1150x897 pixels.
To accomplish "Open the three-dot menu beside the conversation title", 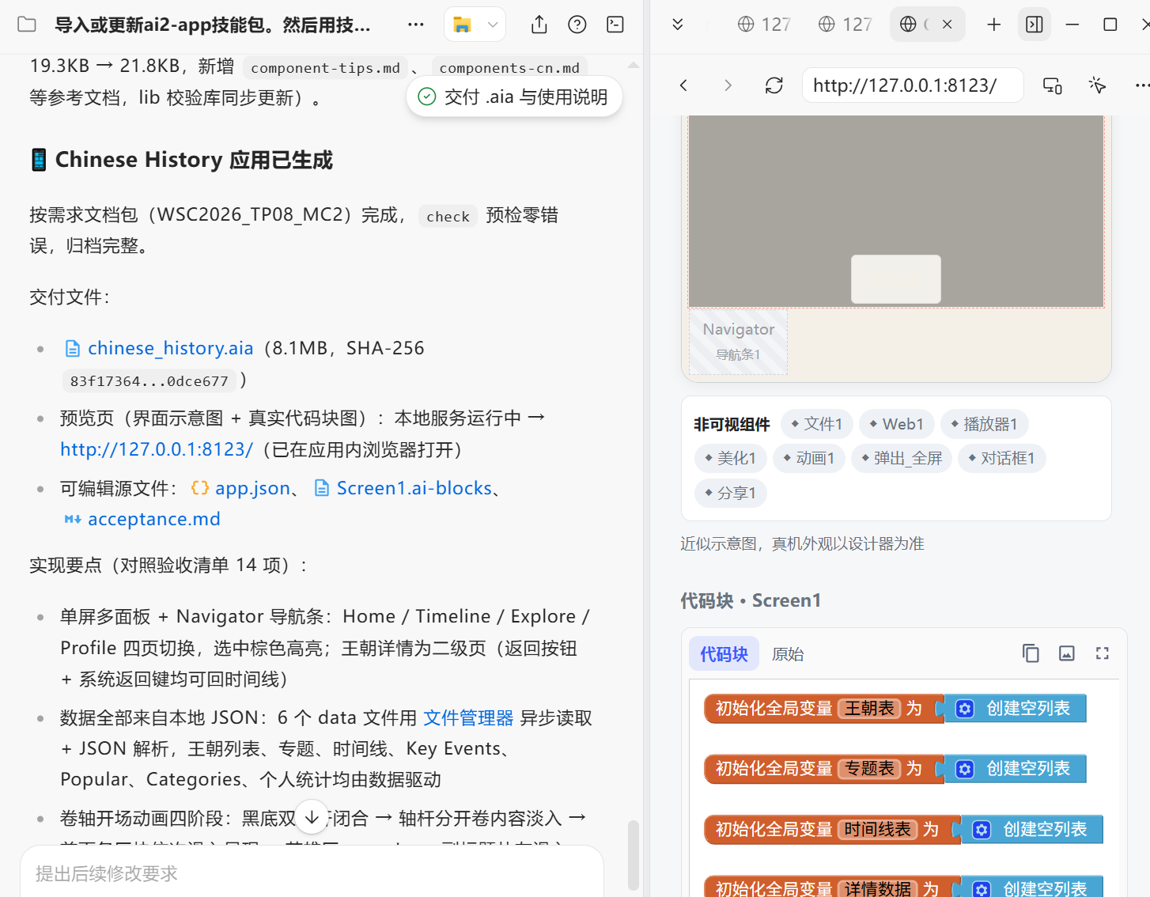I will pos(416,25).
